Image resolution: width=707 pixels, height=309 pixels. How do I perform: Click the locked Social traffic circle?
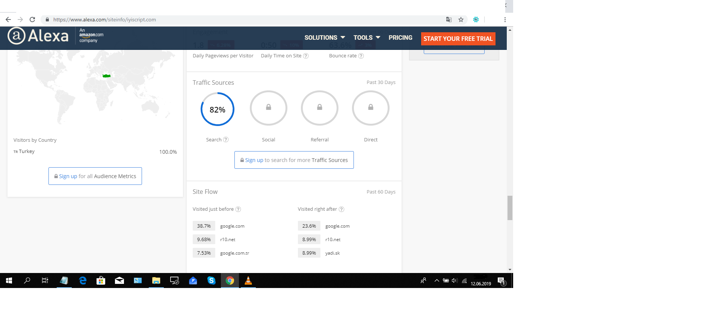(269, 108)
